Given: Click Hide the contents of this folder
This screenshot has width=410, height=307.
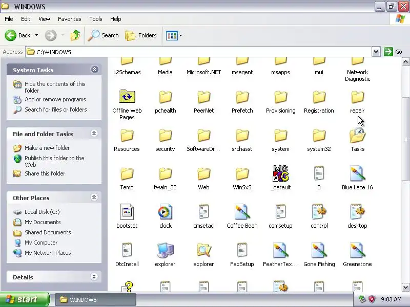Looking at the screenshot, I should click(x=55, y=87).
